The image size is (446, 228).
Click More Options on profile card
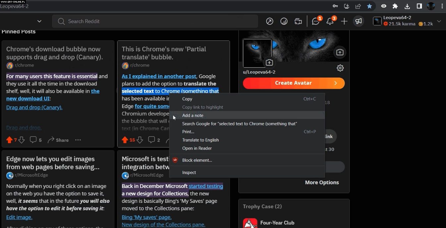(322, 182)
